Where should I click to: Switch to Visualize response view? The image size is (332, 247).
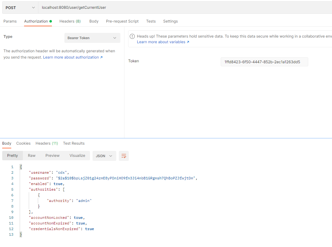click(77, 156)
